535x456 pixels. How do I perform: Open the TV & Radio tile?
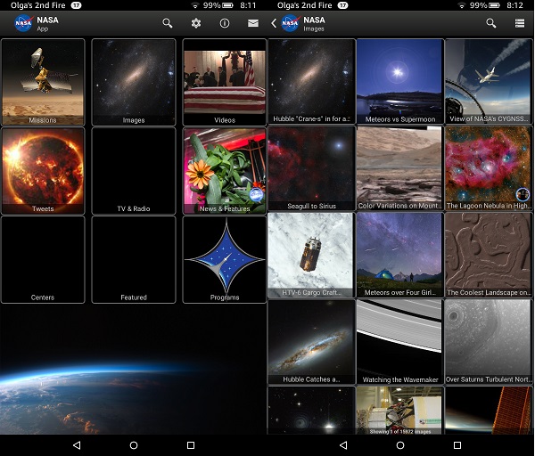coord(134,171)
